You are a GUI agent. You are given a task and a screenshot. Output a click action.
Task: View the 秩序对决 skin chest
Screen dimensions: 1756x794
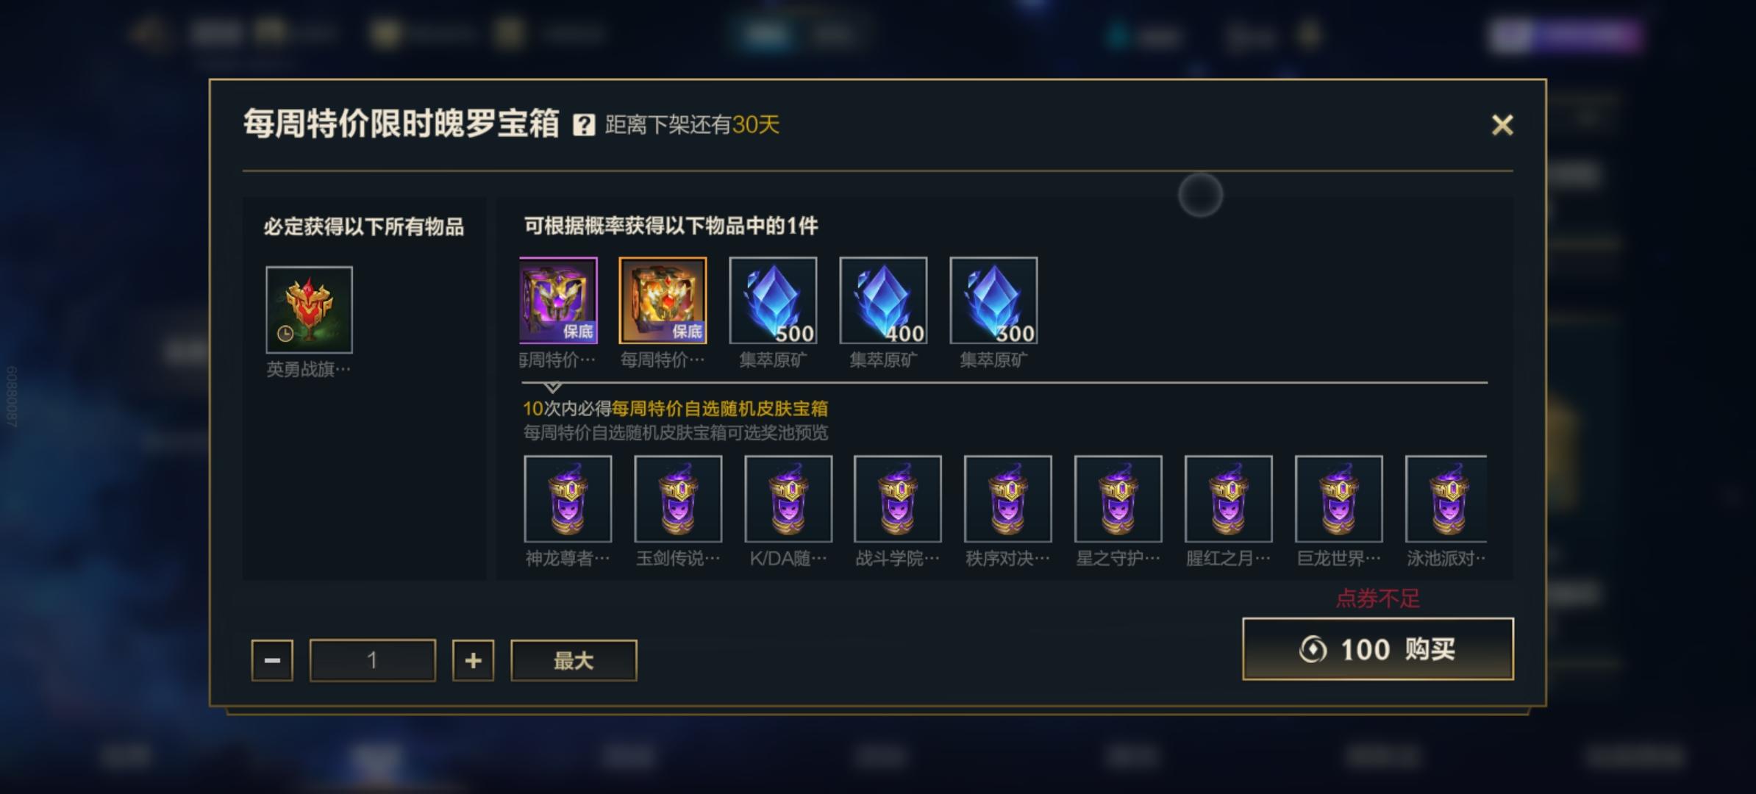click(1008, 498)
